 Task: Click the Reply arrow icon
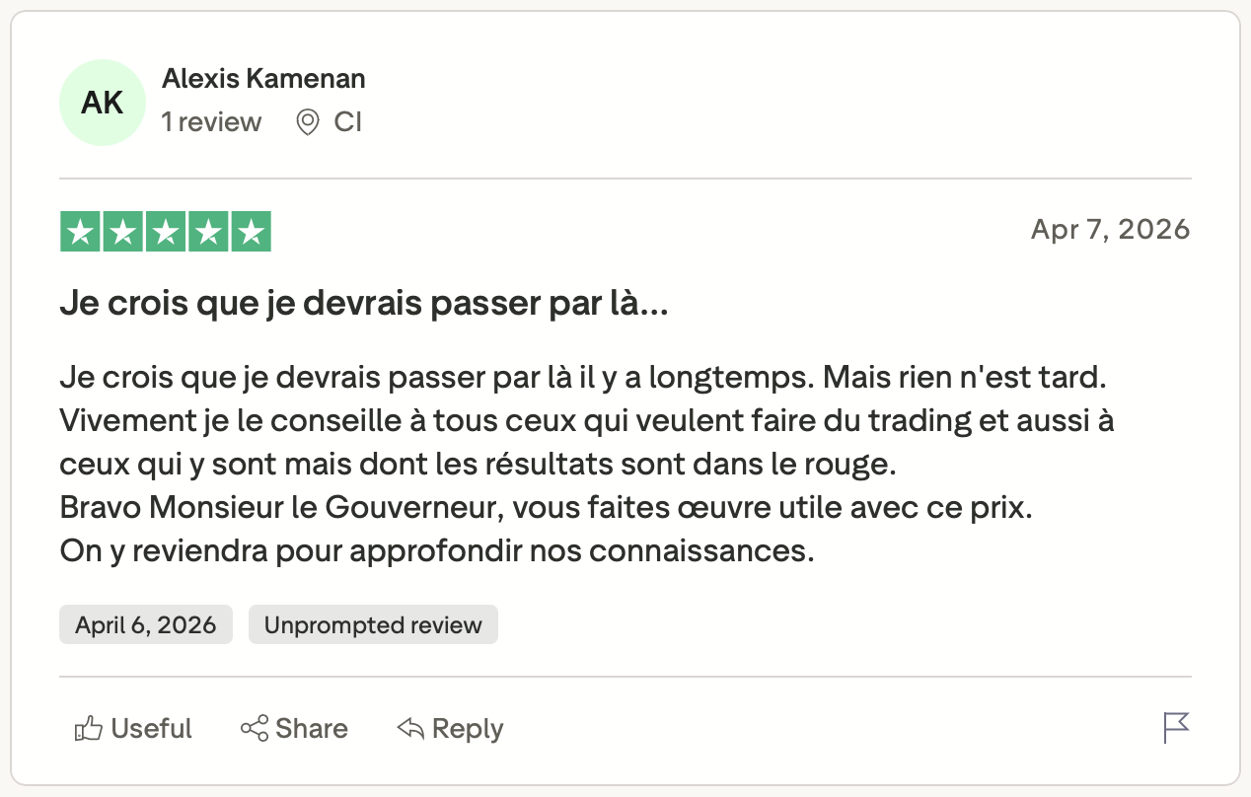tap(410, 729)
